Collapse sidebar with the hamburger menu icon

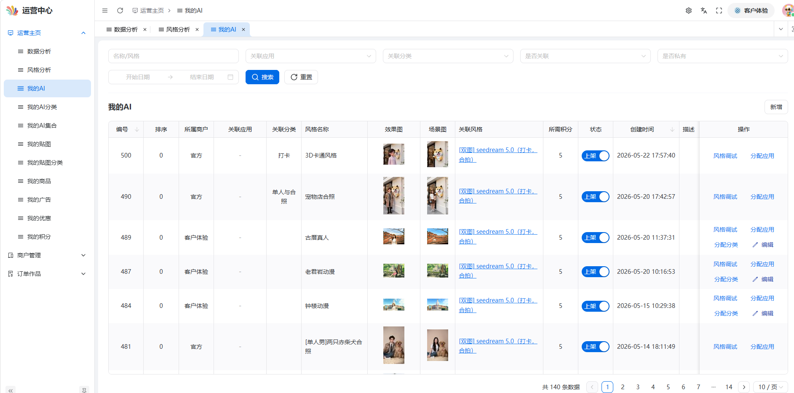click(x=105, y=11)
